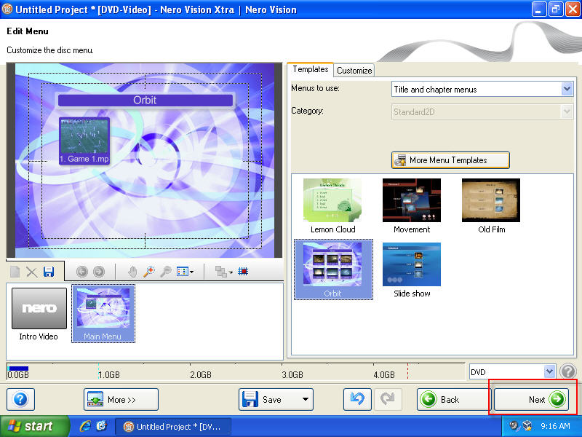Click the Orbit title bar in preview
This screenshot has height=437, width=582.
click(x=145, y=100)
